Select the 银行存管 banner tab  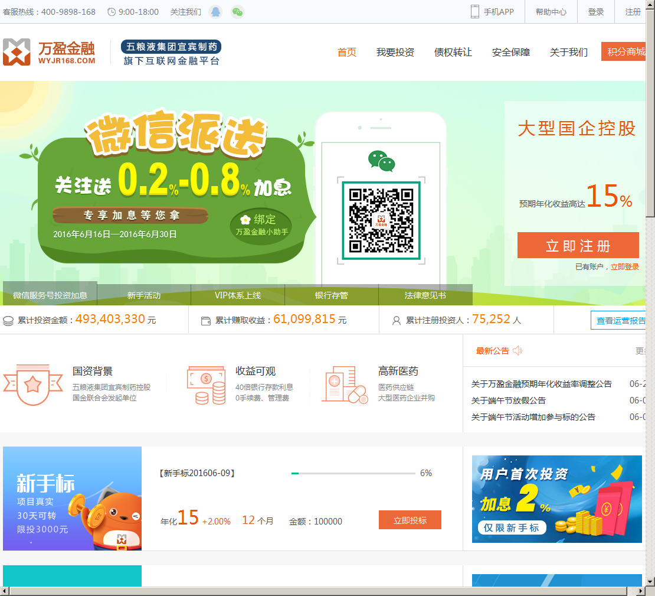click(331, 295)
